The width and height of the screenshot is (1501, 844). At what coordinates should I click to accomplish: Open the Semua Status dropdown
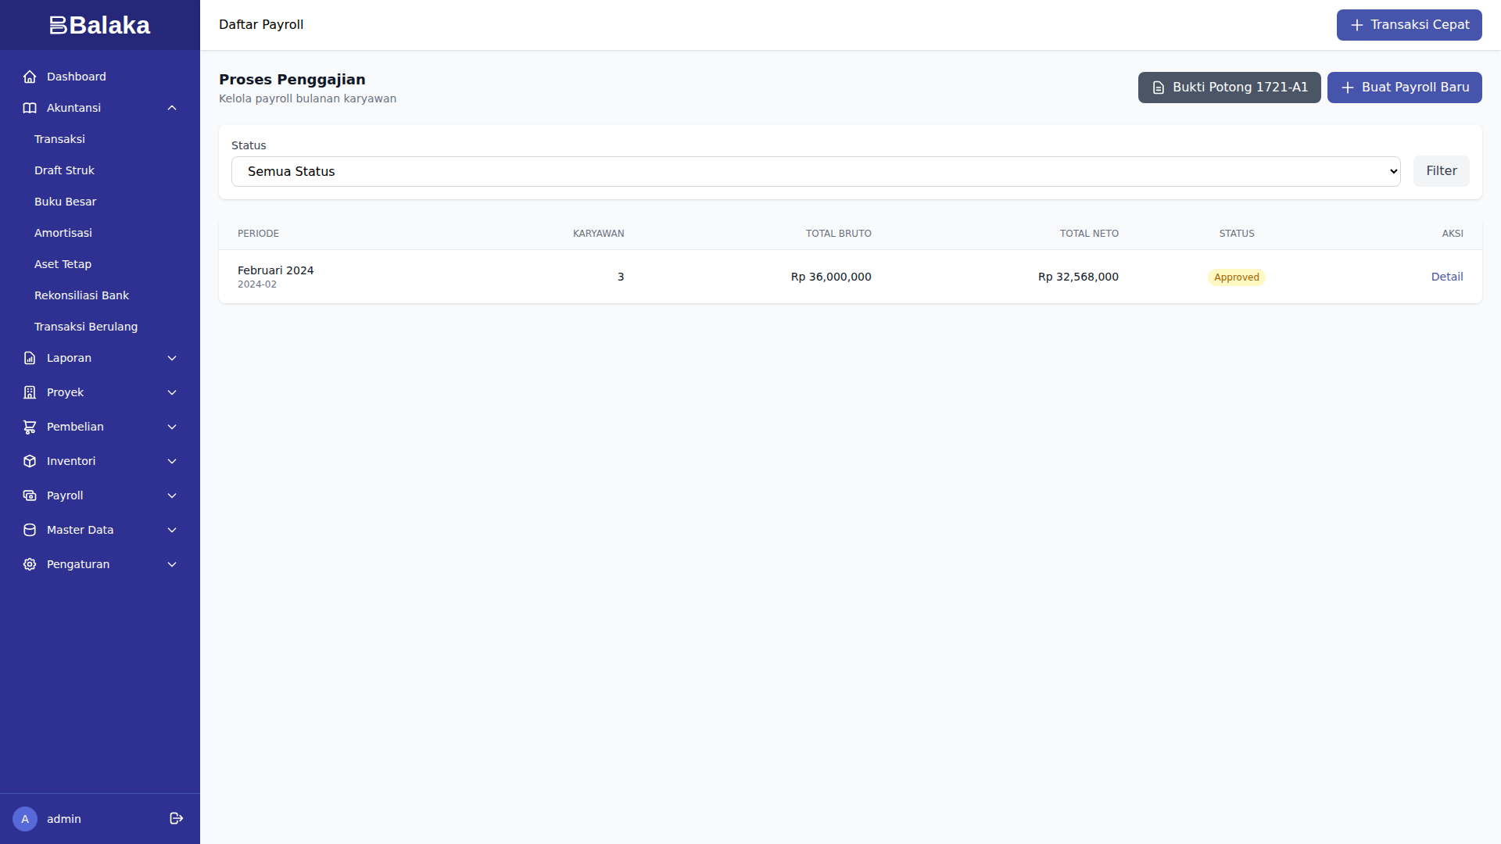click(815, 171)
